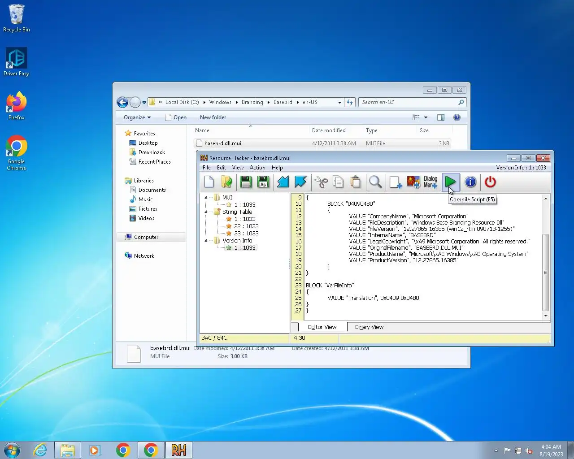This screenshot has height=459, width=574.
Task: Select the Driver Easy desktop shortcut
Action: (17, 62)
